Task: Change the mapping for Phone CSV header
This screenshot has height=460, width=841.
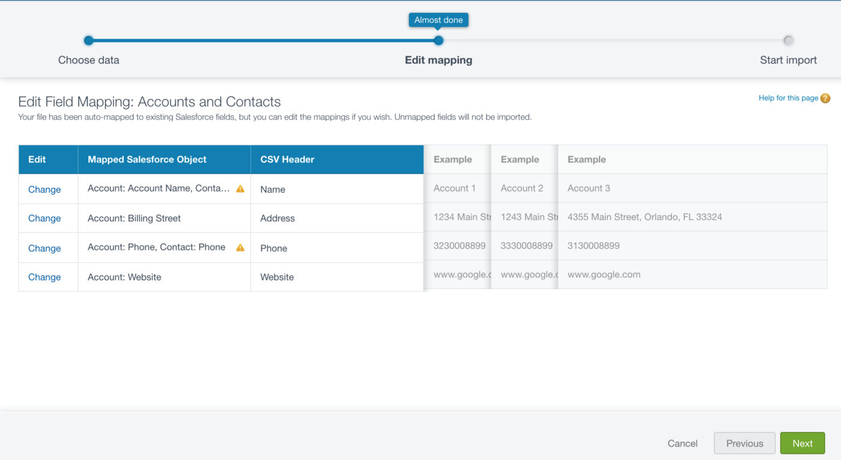Action: pyautogui.click(x=44, y=248)
